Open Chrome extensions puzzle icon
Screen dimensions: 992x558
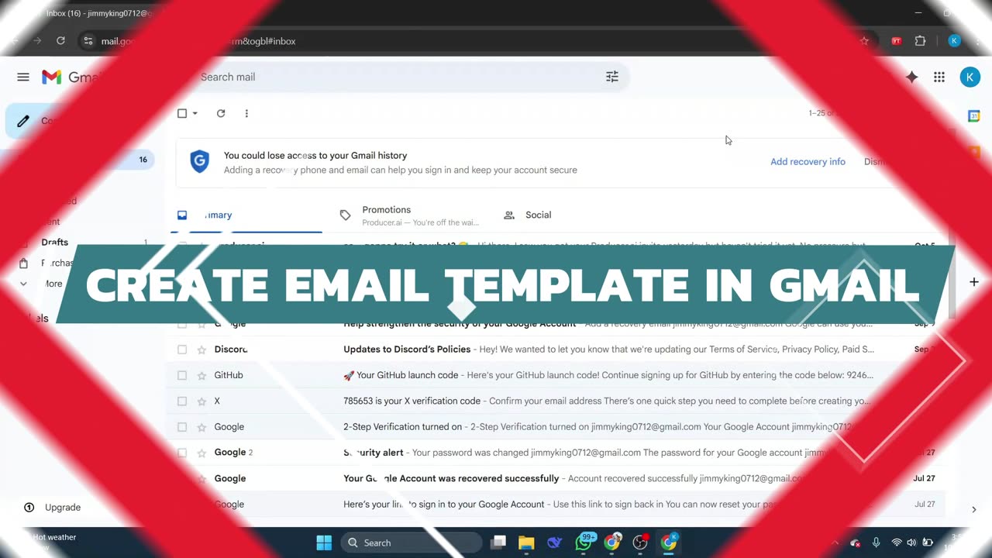[x=921, y=41]
